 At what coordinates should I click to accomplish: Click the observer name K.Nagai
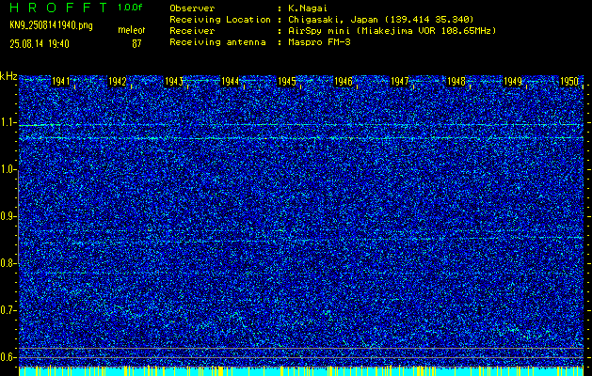pyautogui.click(x=308, y=8)
